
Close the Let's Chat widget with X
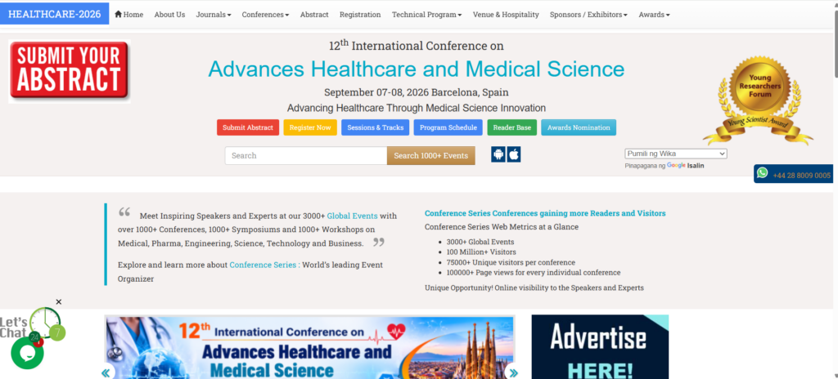point(59,302)
